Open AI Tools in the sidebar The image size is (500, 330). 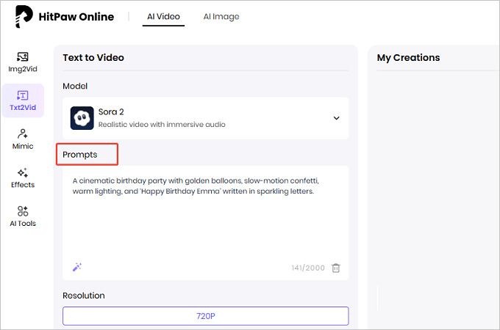(22, 216)
